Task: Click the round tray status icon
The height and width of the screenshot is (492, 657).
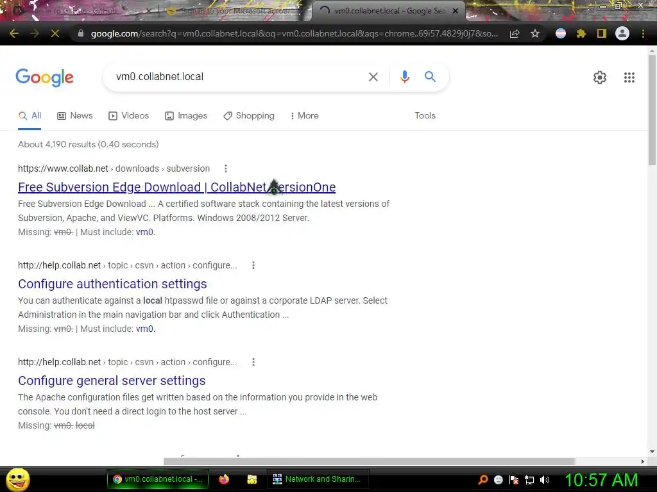Action: [x=498, y=480]
